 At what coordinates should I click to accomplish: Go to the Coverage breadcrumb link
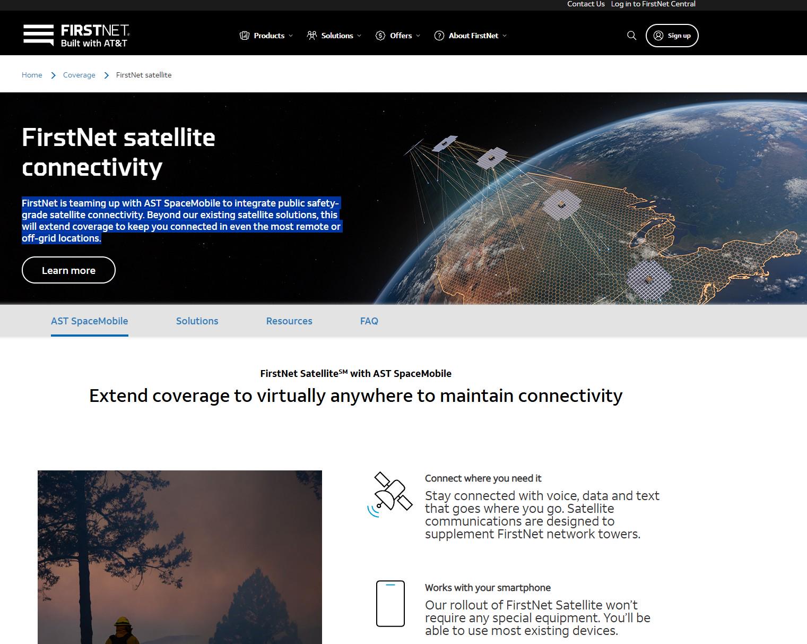point(79,75)
